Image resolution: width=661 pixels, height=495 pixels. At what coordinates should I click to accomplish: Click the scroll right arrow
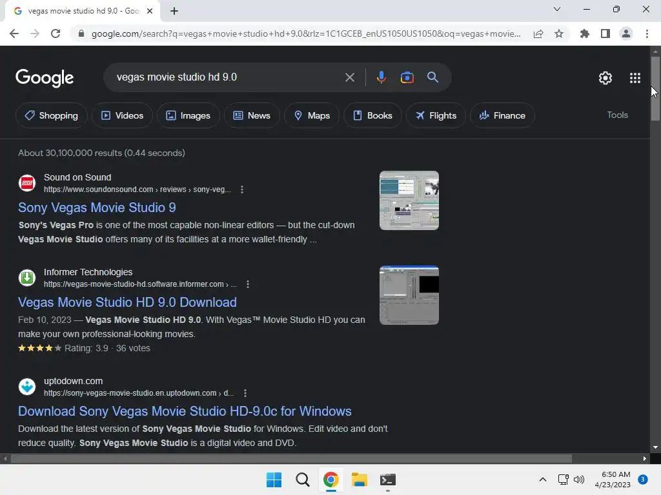coord(645,458)
